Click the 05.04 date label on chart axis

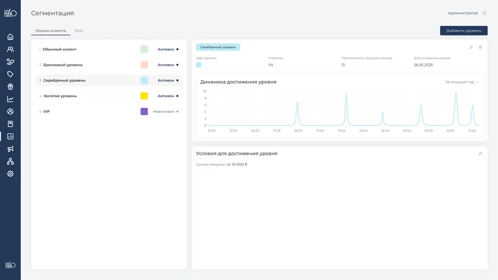(x=298, y=131)
